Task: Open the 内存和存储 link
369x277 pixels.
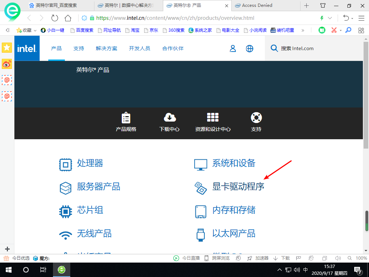Action: tap(234, 210)
